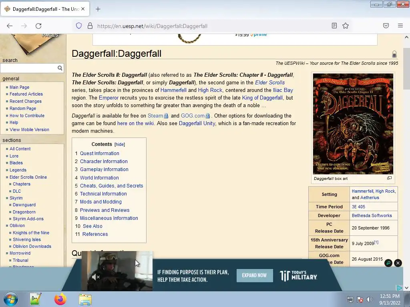This screenshot has width=410, height=307.
Task: Click scroll-down arrow of page scrollbar
Action: point(407,288)
